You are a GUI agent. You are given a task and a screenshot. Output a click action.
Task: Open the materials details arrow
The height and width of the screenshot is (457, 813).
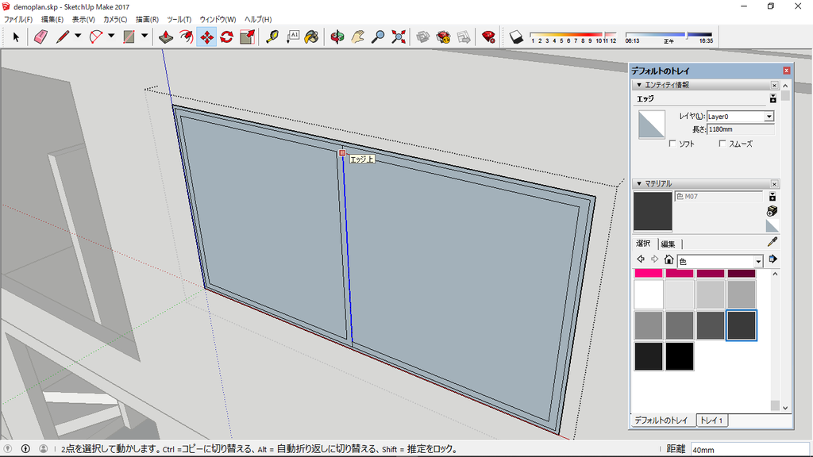[x=773, y=259]
